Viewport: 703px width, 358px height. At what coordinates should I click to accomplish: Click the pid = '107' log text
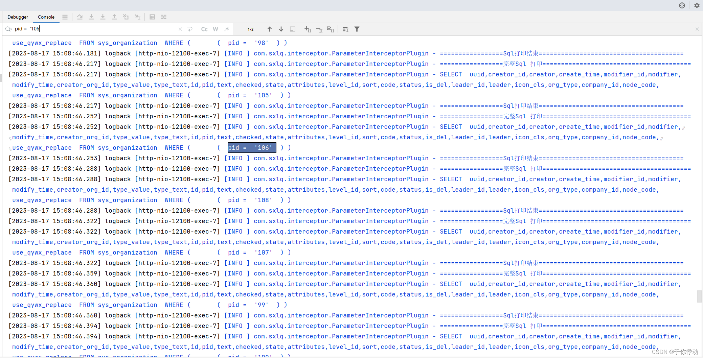[x=250, y=253]
